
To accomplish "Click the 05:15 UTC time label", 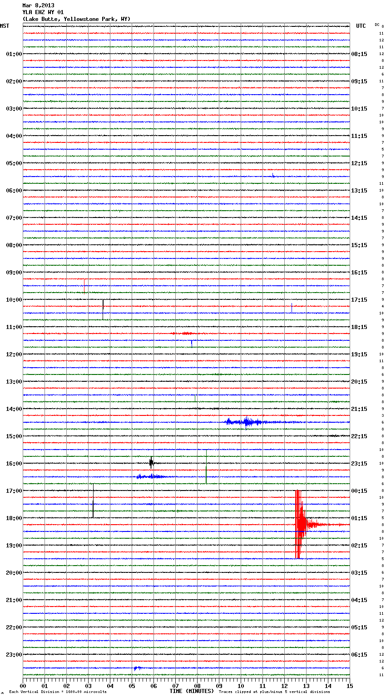I will 359,627.
